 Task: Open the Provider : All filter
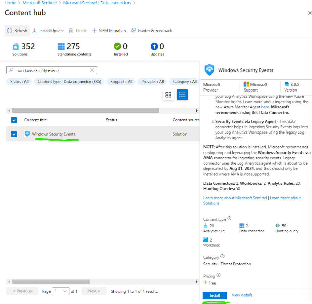(153, 82)
